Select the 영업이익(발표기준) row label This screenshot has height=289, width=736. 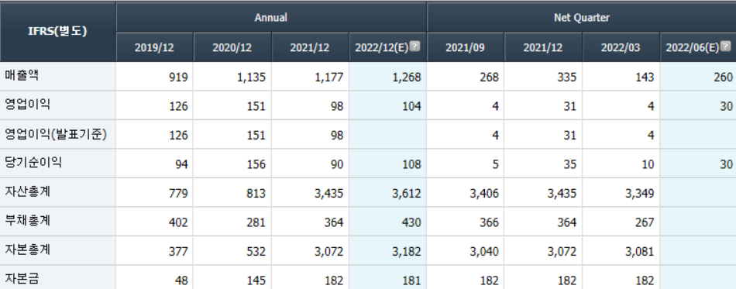(x=56, y=134)
